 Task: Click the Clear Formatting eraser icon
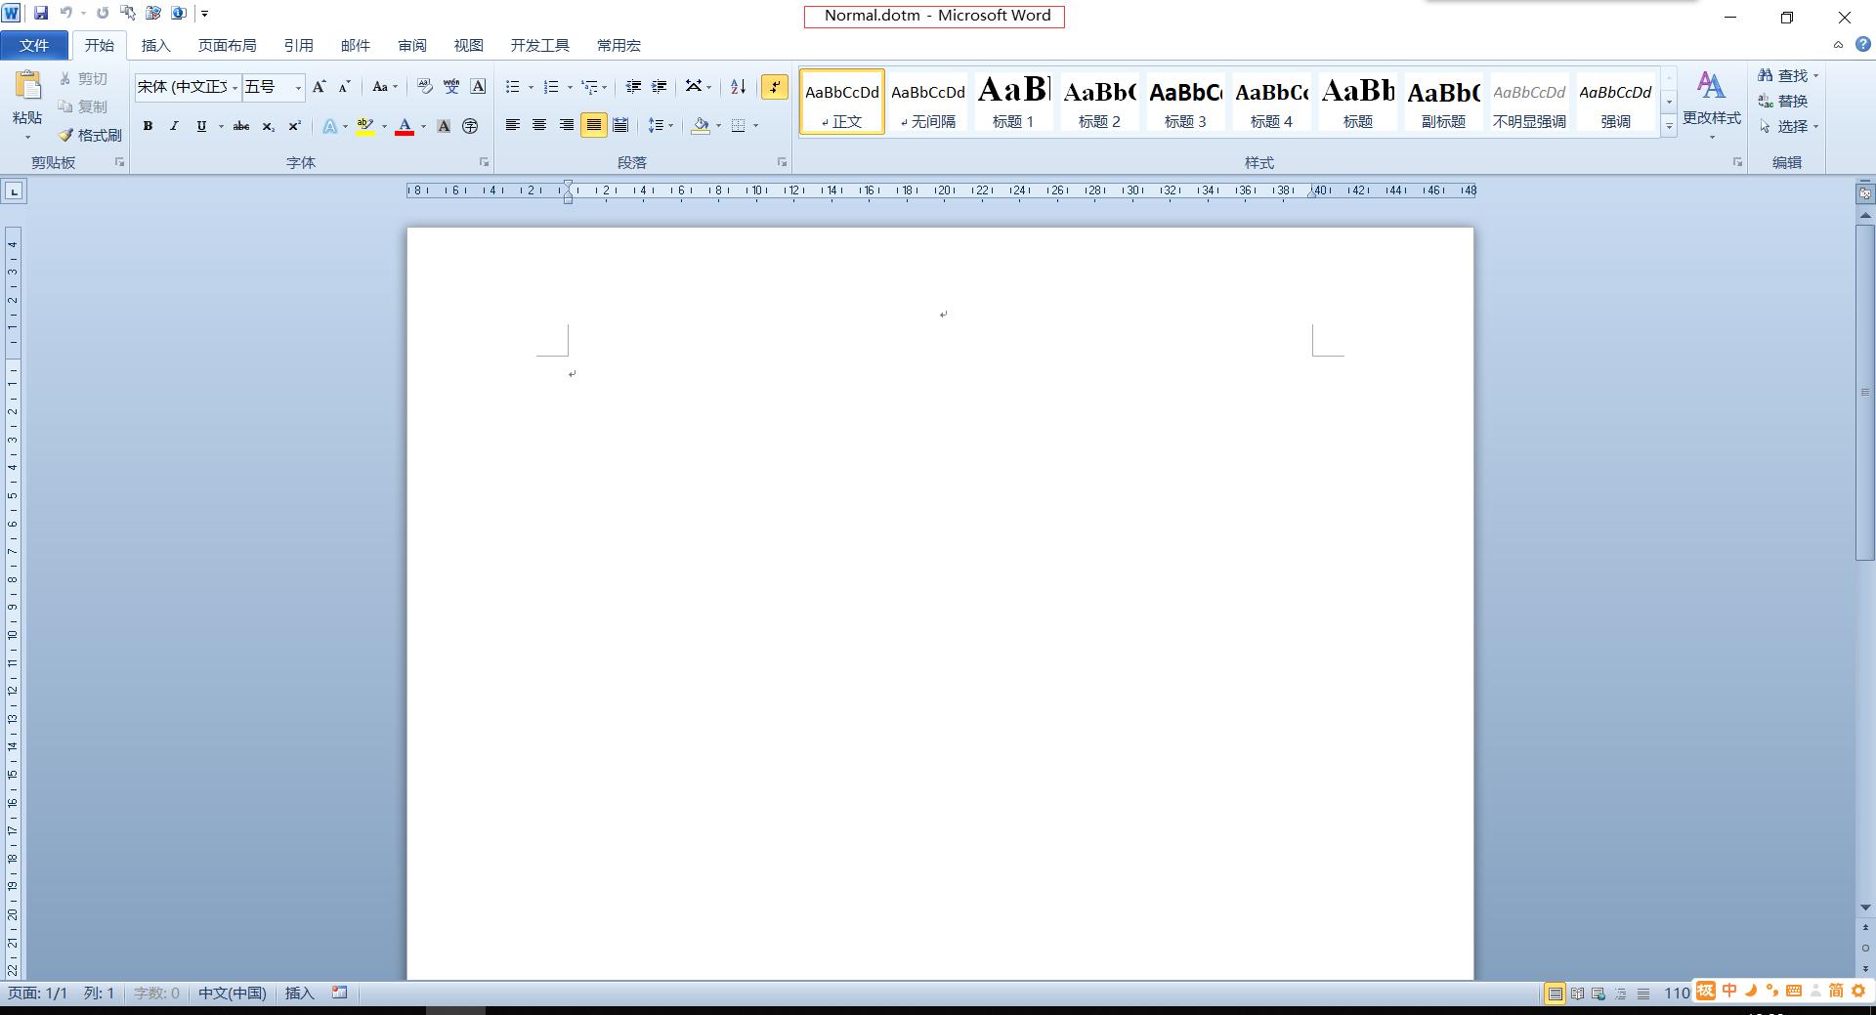[x=424, y=87]
